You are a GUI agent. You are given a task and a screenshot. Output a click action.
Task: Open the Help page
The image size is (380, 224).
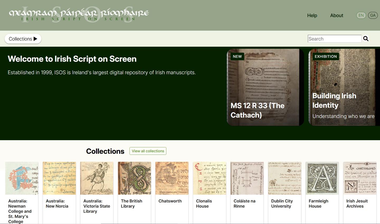pyautogui.click(x=312, y=16)
